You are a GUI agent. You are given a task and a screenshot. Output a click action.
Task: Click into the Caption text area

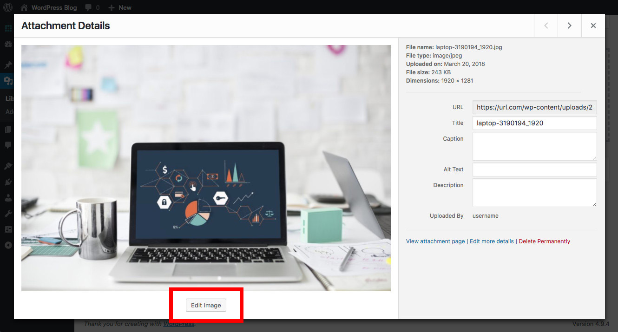click(534, 146)
